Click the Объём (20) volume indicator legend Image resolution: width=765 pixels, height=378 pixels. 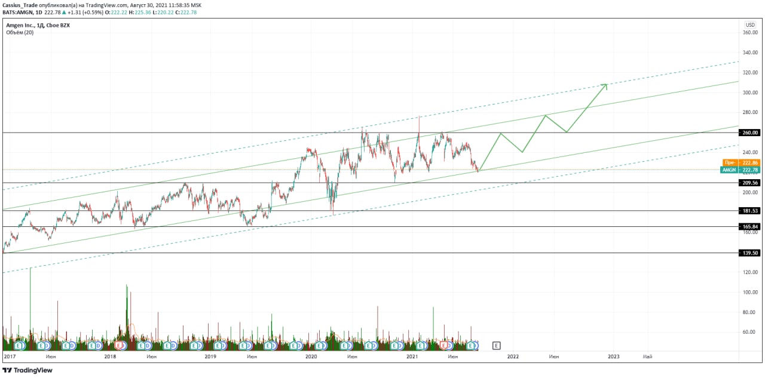coord(20,33)
